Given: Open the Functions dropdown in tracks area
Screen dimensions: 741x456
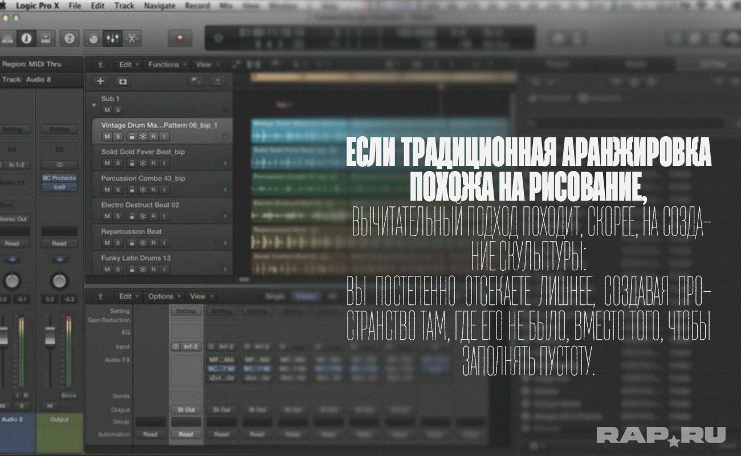Looking at the screenshot, I should click(x=166, y=64).
